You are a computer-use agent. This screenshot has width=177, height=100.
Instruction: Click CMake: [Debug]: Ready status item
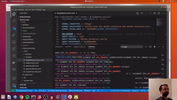coord(57,91)
